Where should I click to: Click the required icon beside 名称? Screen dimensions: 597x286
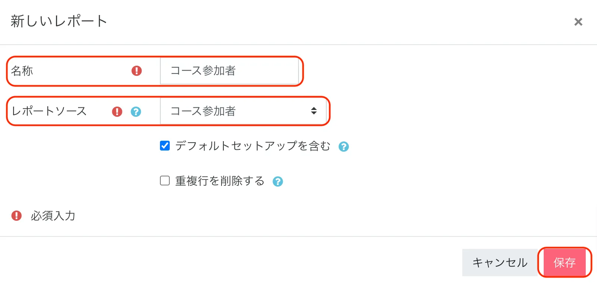click(137, 71)
